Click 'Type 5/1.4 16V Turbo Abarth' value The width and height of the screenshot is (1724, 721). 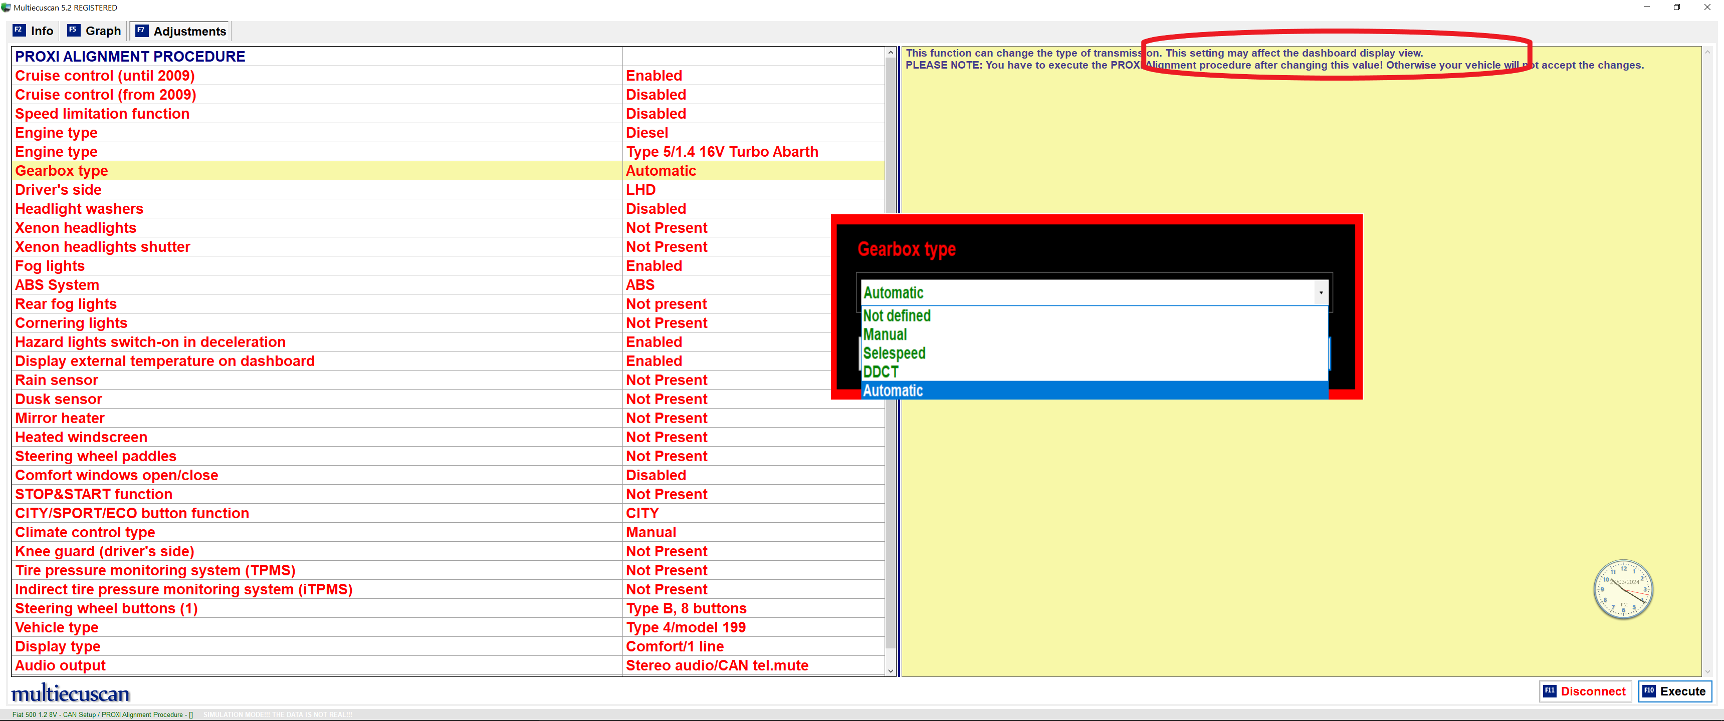(722, 152)
